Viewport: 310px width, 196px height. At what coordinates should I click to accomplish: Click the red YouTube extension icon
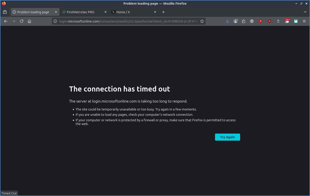click(260, 21)
